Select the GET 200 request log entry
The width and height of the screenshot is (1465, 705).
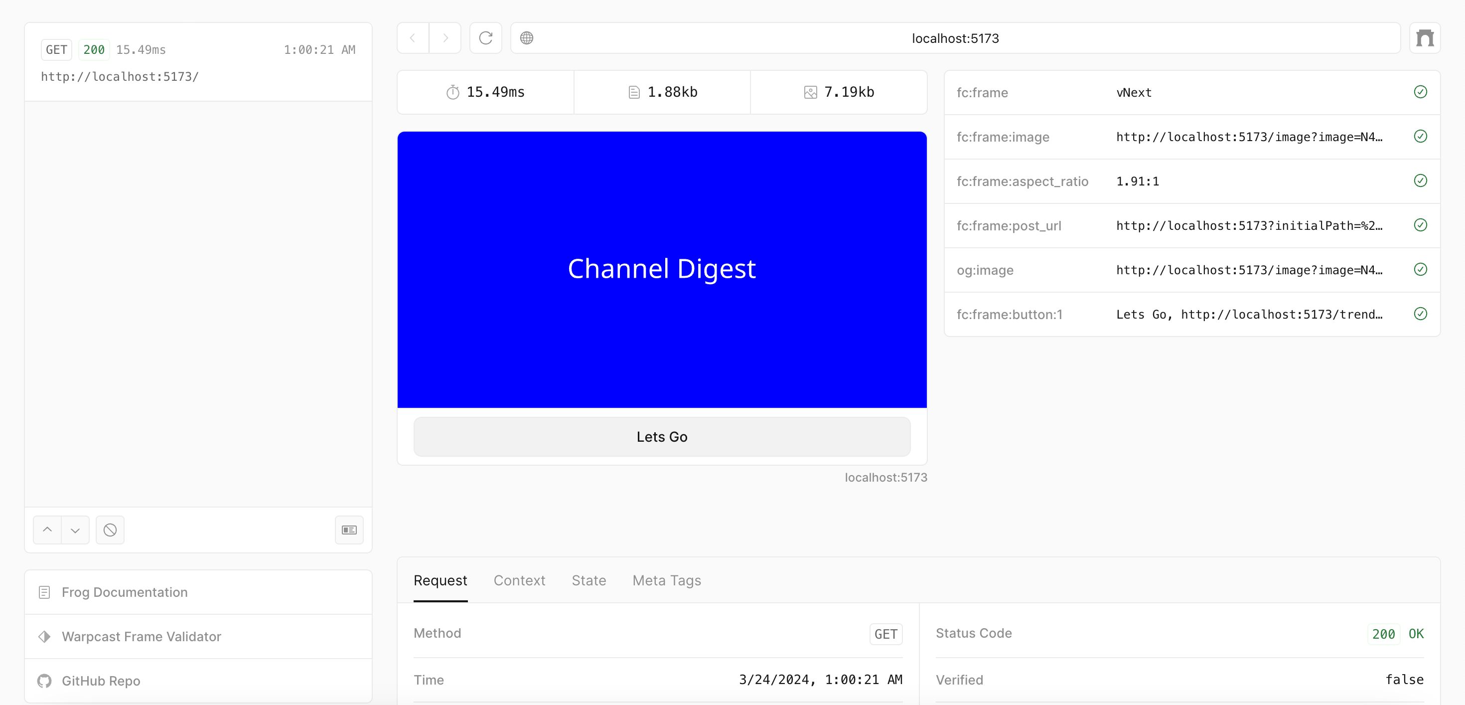tap(198, 63)
